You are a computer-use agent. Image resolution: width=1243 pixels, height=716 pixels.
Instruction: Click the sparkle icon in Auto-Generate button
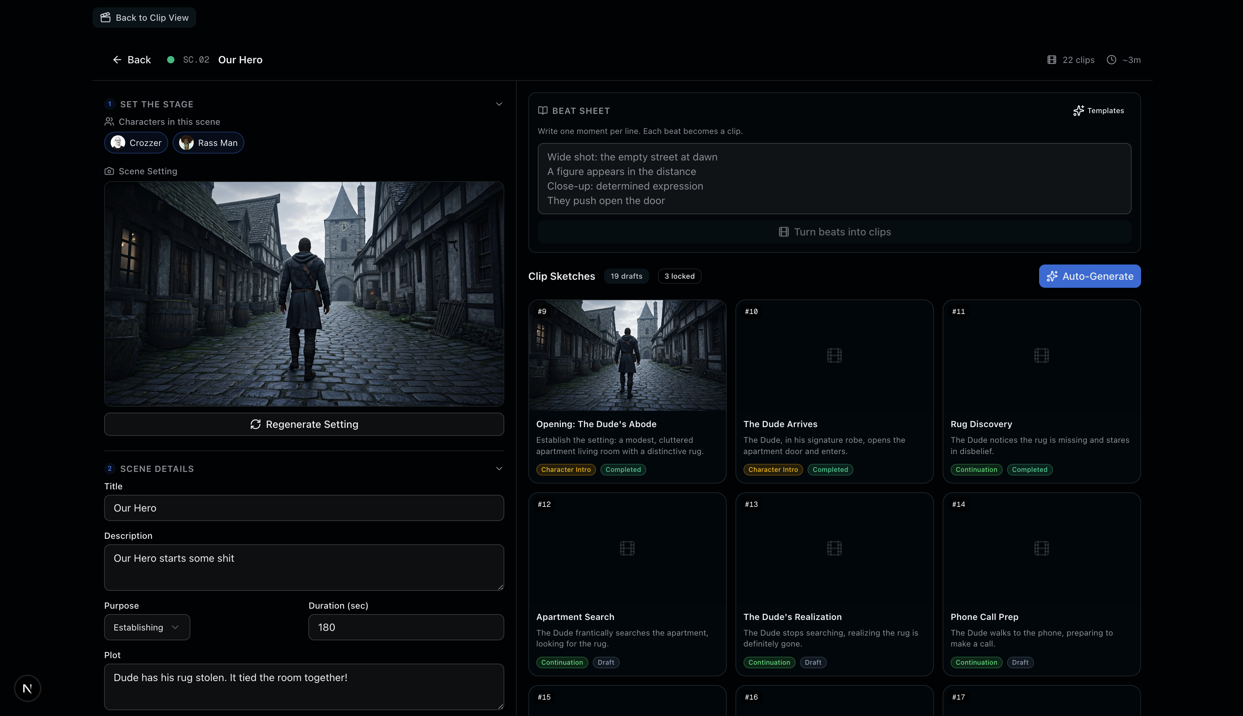[1052, 277]
